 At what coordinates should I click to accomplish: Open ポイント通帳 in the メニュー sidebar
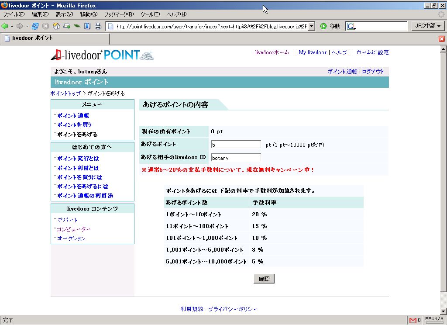coord(73,116)
